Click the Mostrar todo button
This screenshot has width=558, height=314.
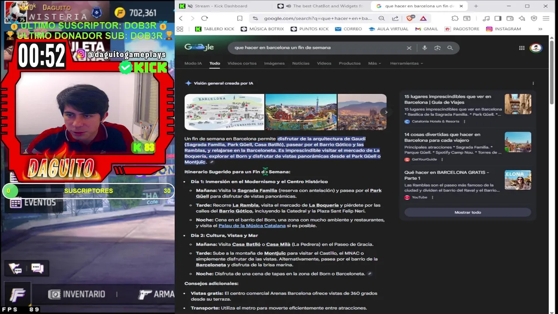tap(468, 212)
